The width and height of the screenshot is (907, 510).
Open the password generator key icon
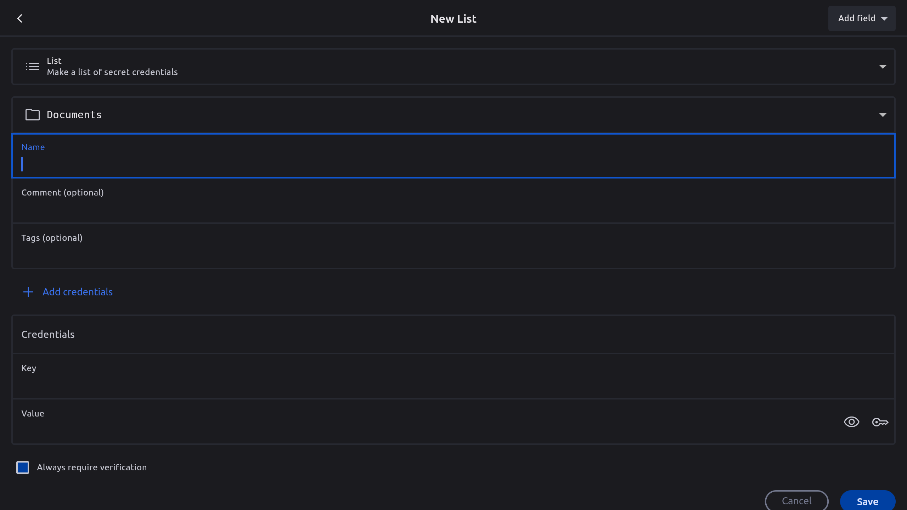coord(880,422)
